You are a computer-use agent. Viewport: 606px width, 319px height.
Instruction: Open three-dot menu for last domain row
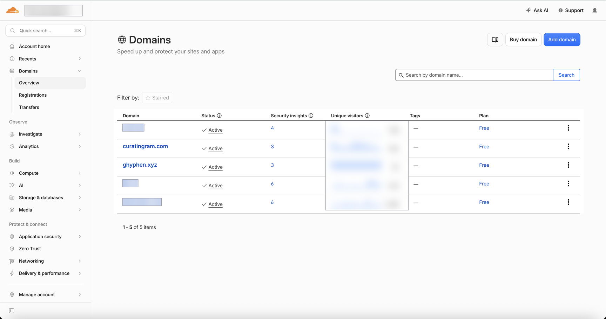point(568,202)
